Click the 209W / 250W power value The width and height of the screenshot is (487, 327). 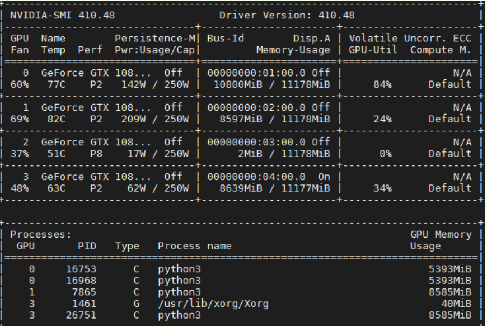click(155, 119)
